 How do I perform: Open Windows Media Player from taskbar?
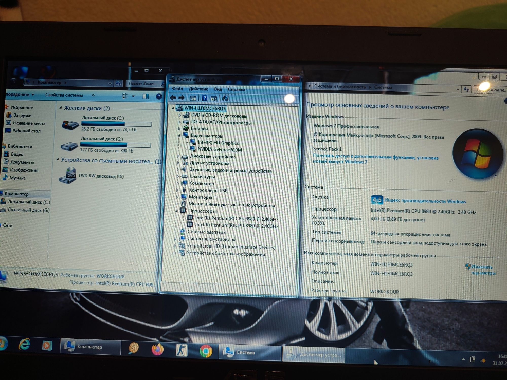click(47, 346)
